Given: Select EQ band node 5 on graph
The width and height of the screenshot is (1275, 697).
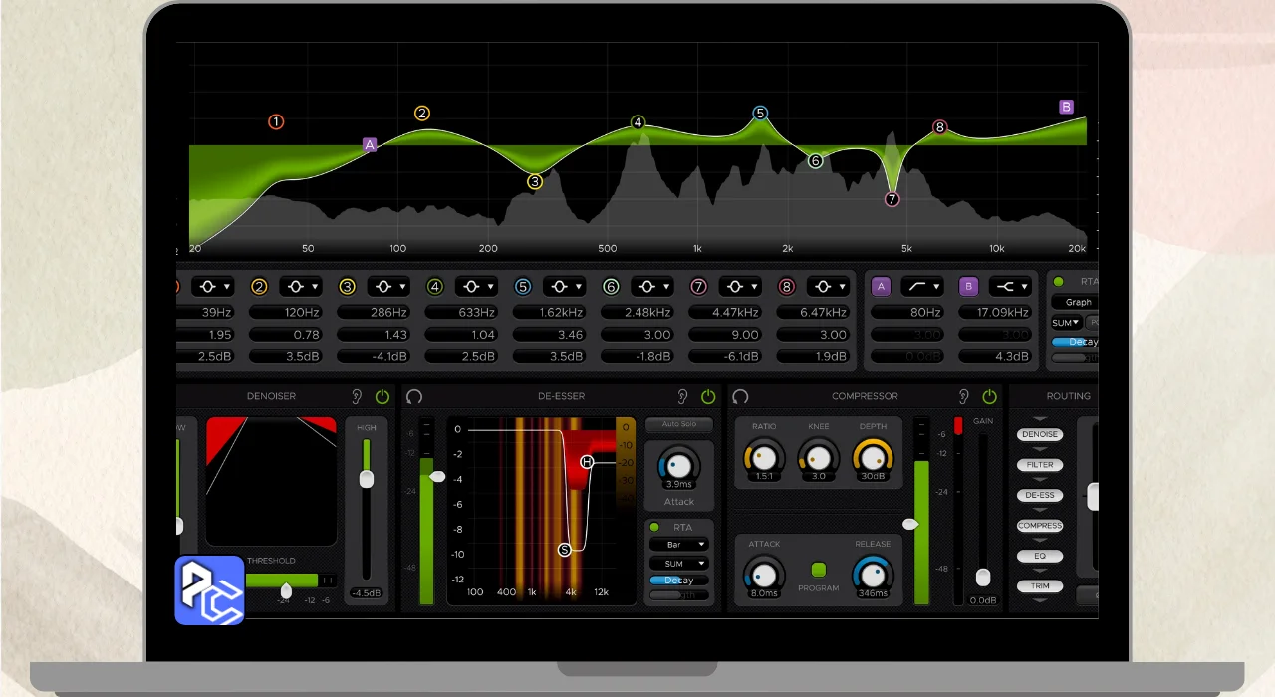Looking at the screenshot, I should coord(760,113).
